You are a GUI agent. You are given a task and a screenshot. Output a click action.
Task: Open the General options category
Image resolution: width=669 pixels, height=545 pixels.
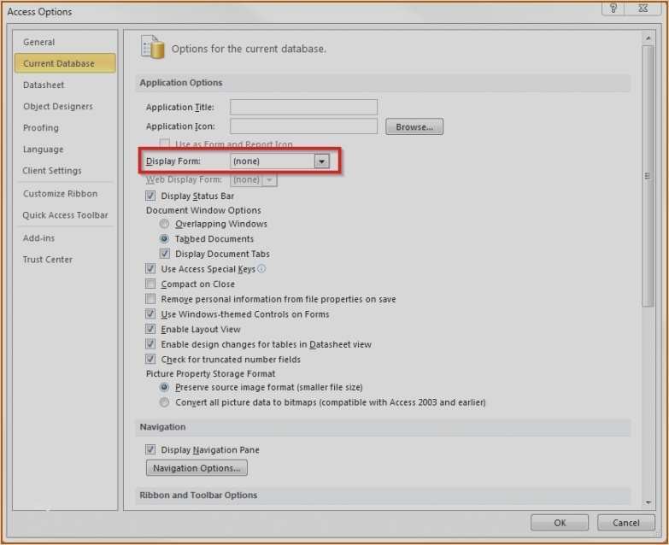65,42
